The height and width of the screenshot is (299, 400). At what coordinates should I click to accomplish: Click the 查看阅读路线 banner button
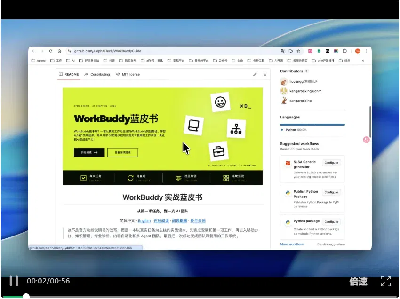[123, 152]
